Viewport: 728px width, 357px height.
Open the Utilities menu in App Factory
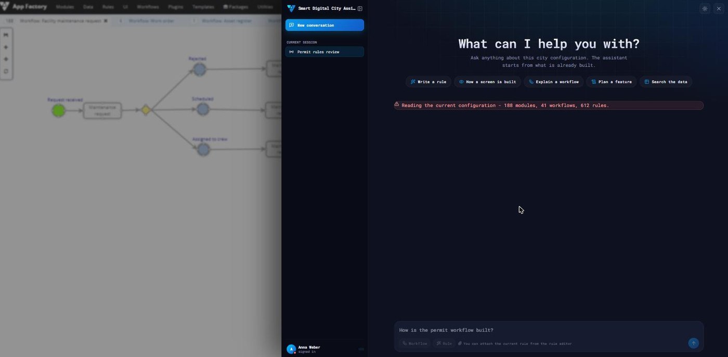[x=265, y=7]
